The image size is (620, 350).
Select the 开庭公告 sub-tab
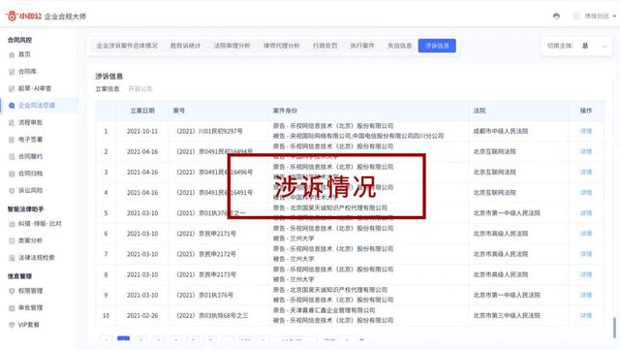click(x=139, y=88)
